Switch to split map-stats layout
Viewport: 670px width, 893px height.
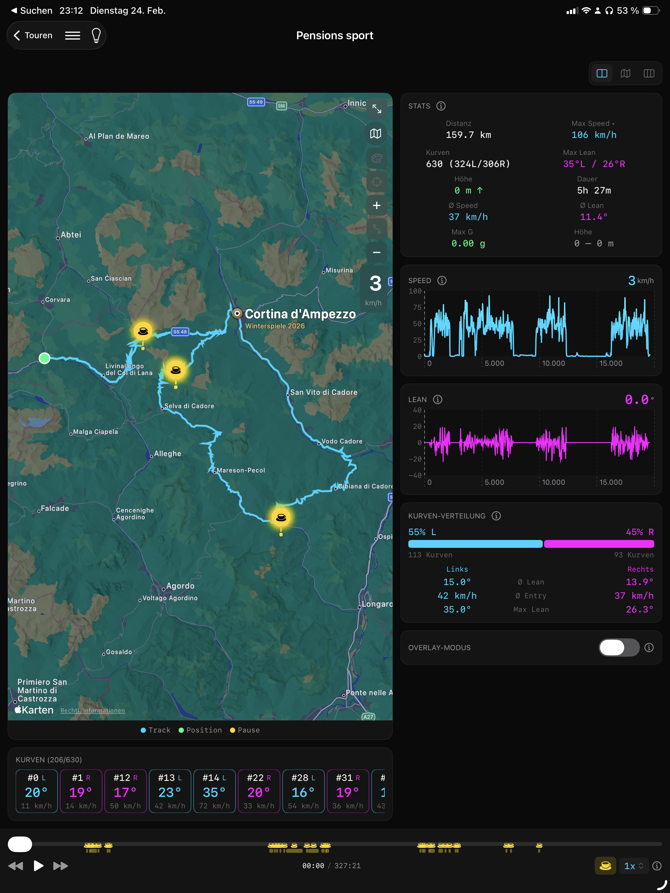click(x=602, y=74)
